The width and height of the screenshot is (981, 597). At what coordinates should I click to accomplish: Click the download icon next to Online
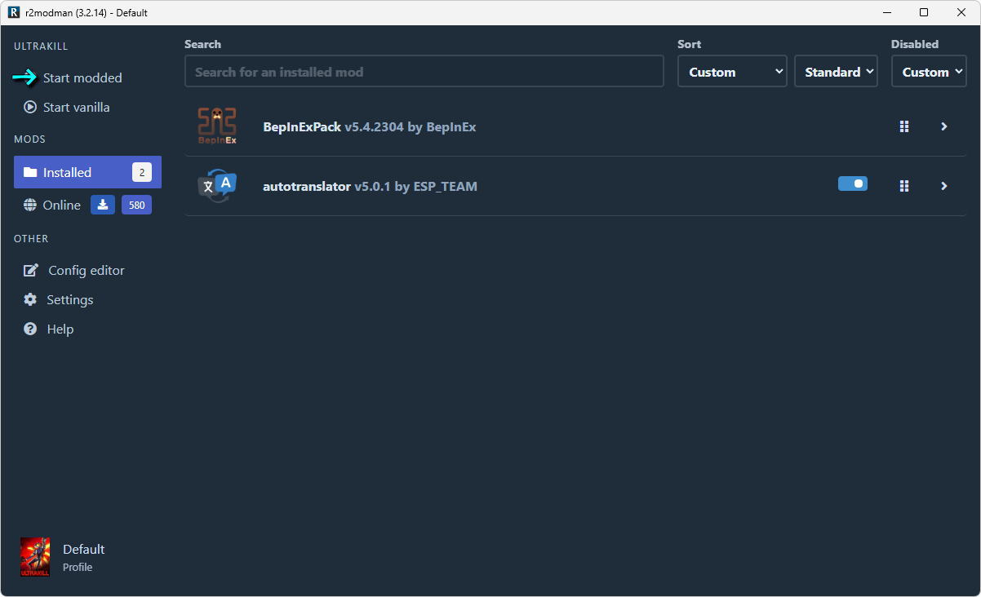103,205
